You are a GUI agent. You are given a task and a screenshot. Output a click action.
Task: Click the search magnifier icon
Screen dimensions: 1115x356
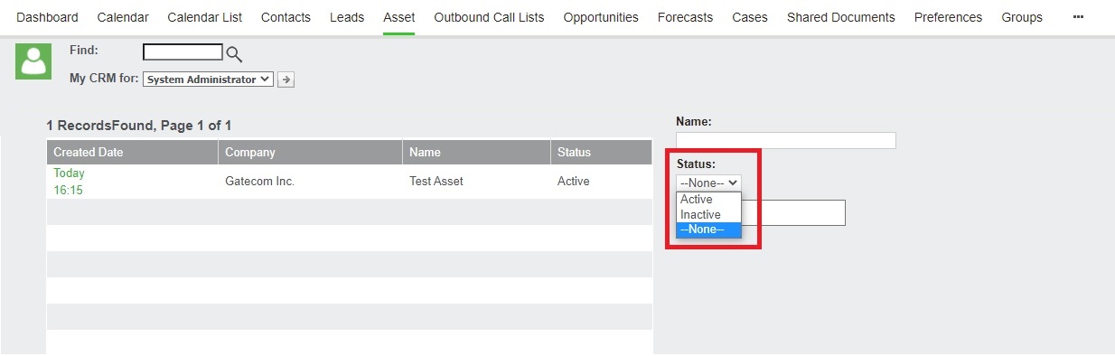234,54
